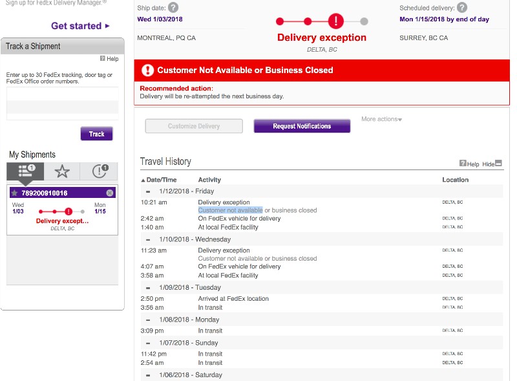Click the Request Notifications button
Screen dimensions: 517x381
click(x=302, y=126)
